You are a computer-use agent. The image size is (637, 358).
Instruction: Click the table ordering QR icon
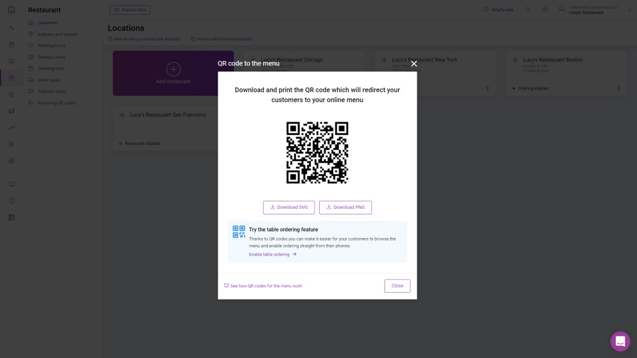238,232
